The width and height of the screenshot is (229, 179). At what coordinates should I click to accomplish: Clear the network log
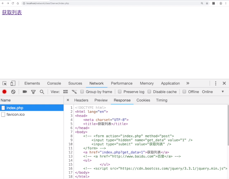(13, 92)
